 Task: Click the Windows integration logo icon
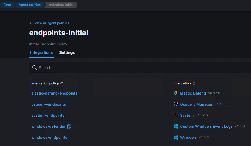tap(176, 137)
